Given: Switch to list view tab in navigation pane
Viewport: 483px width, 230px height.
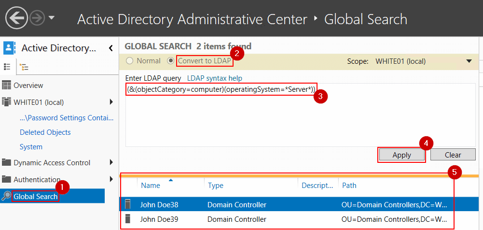Looking at the screenshot, I should coord(7,67).
